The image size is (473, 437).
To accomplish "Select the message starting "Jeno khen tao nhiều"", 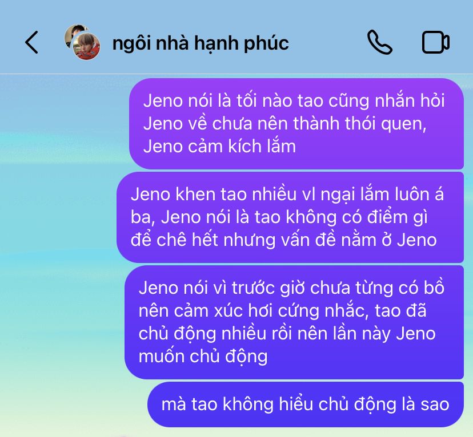I will (x=290, y=217).
